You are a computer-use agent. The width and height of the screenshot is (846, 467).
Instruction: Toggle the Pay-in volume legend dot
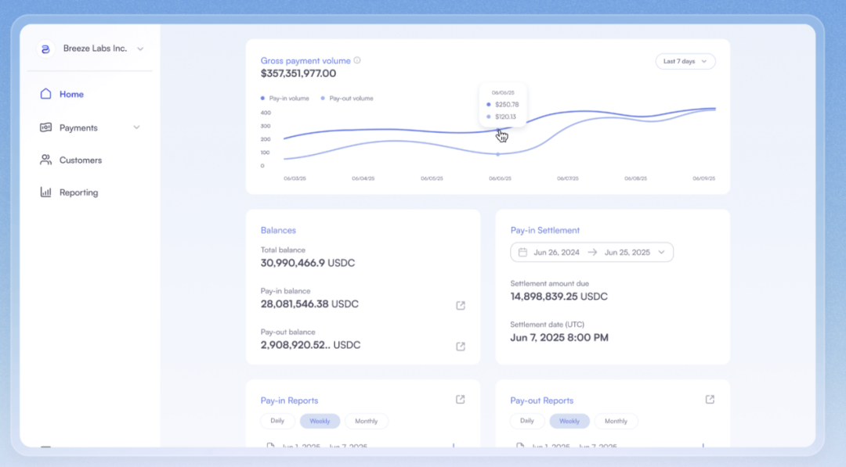(262, 98)
